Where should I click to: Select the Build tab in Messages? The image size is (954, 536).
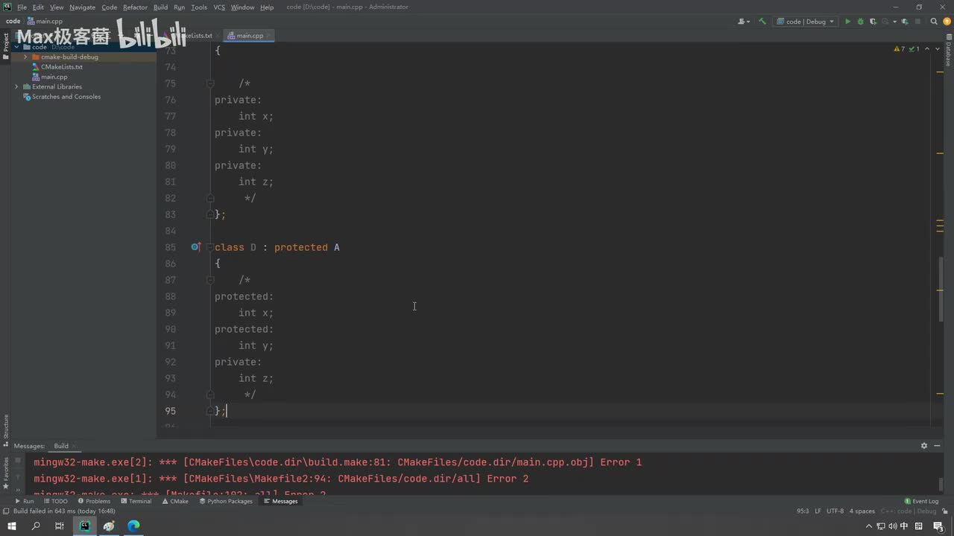61,446
